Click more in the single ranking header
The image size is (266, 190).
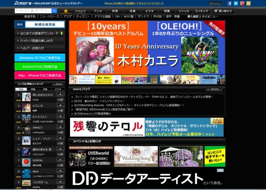pos(58,84)
